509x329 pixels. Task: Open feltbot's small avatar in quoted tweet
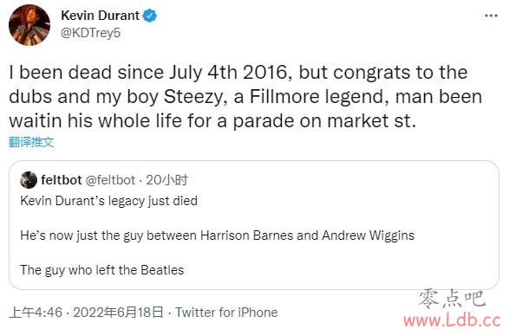tap(29, 180)
